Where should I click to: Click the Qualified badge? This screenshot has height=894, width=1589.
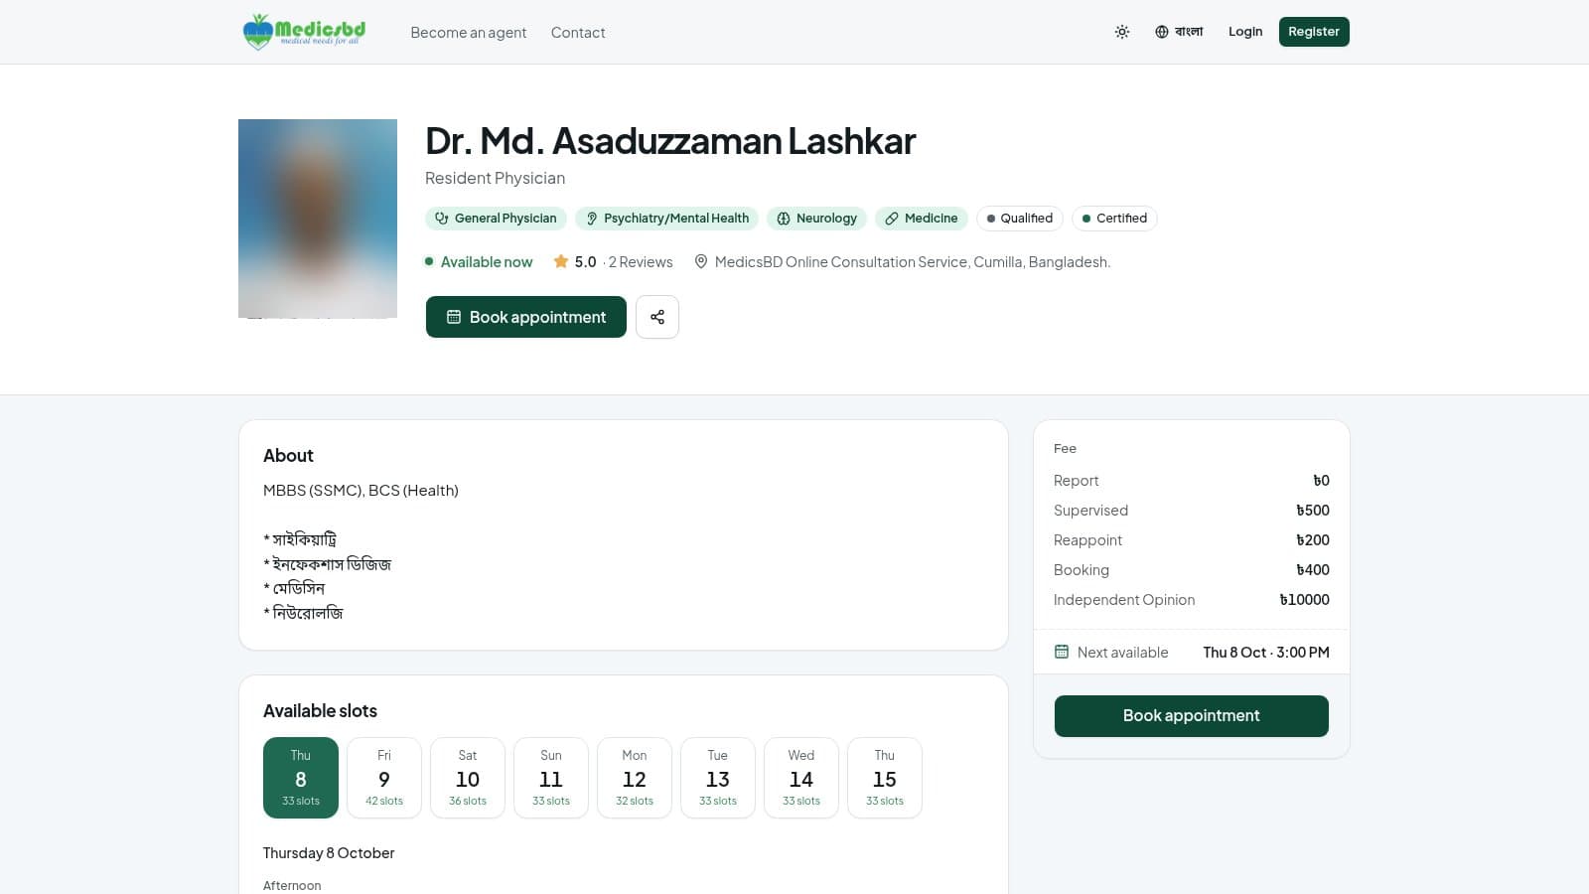click(1020, 219)
